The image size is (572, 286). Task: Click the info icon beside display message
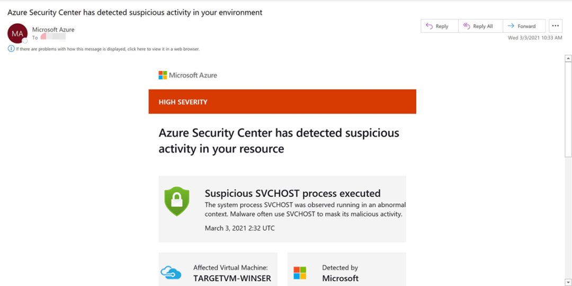pos(11,49)
